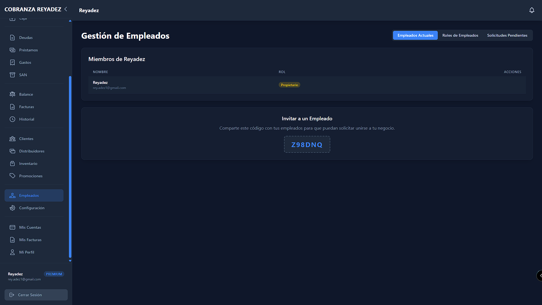Click the Mi Perfil user icon
The width and height of the screenshot is (542, 305).
pos(12,252)
